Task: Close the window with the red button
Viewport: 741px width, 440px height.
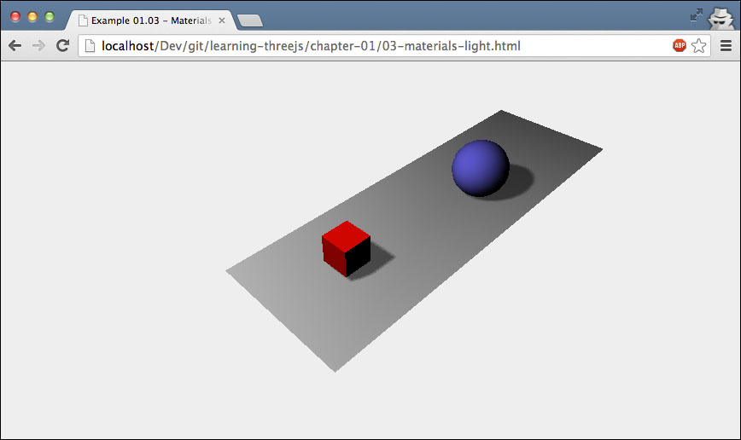Action: point(15,17)
